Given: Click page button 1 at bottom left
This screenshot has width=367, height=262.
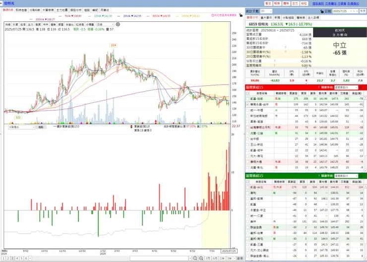Looking at the screenshot, I should (3, 258).
